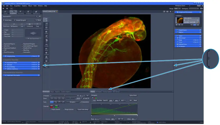The height and width of the screenshot is (125, 220).
Task: Check the Experiment Designer option
Action: click(22, 44)
